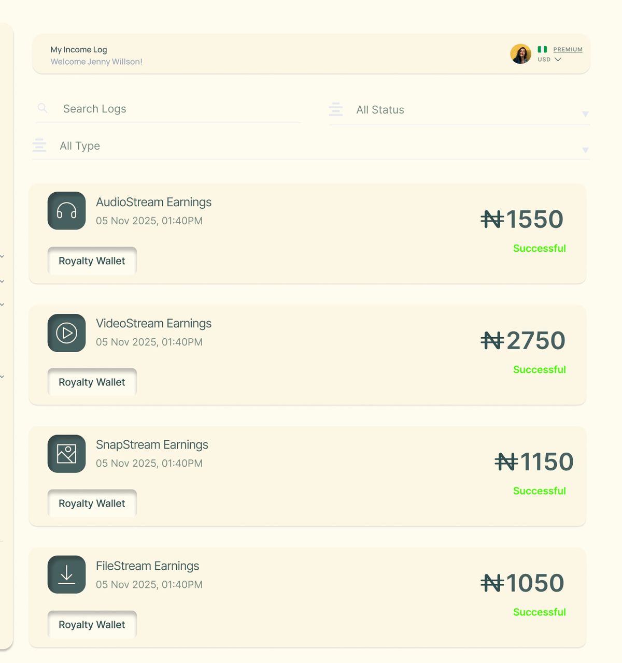Click the VideoStream play icon
The image size is (622, 663).
tap(66, 333)
